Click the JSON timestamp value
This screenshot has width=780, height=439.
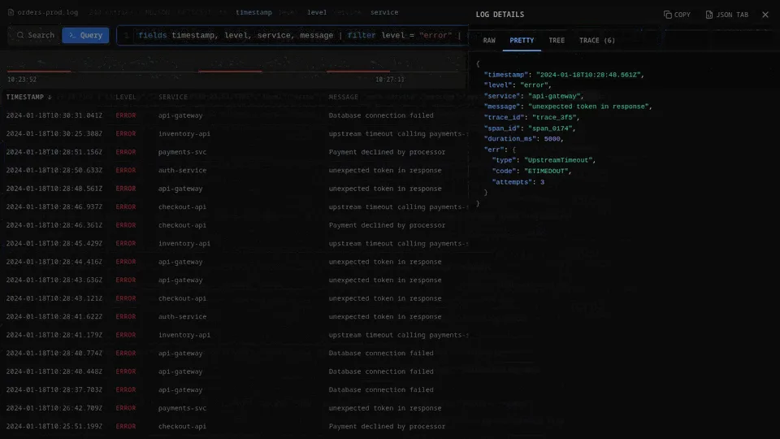click(588, 75)
